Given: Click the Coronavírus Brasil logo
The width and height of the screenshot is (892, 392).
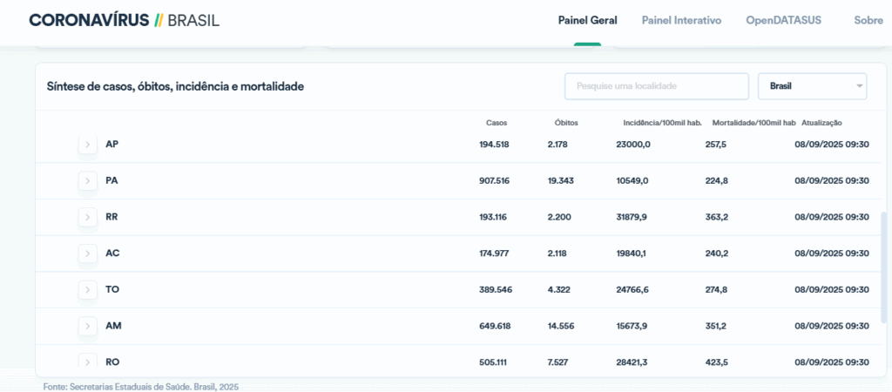Looking at the screenshot, I should coord(125,20).
